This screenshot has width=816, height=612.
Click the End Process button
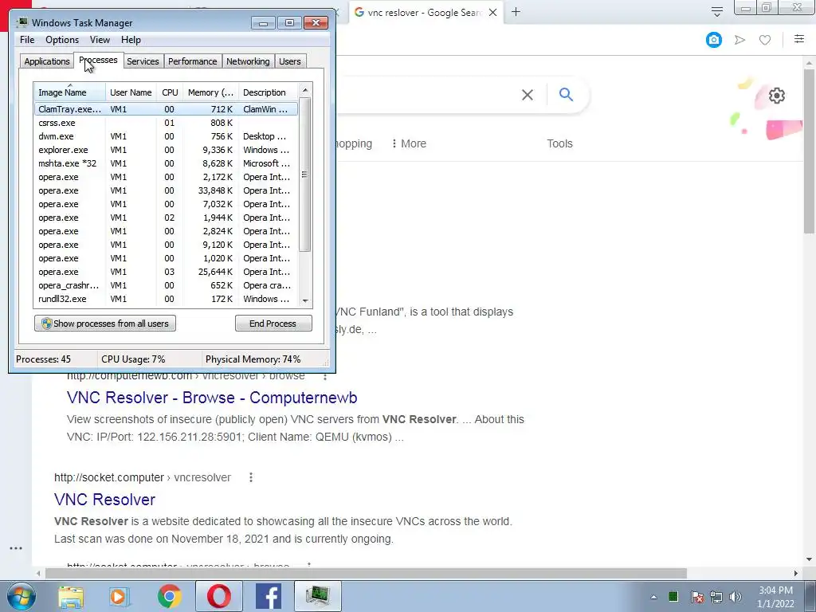tap(273, 324)
